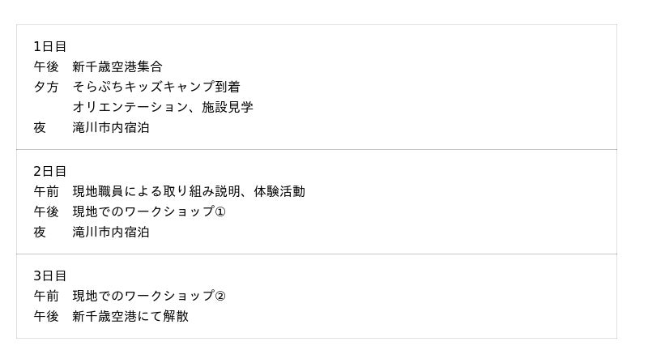This screenshot has height=363, width=648.
Task: Click the 夕方 time label
Action: (x=46, y=88)
